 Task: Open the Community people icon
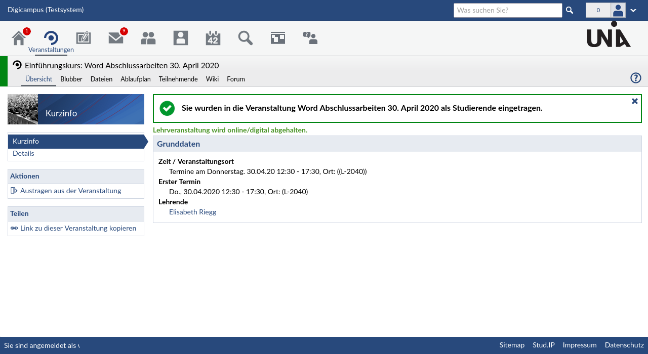point(148,38)
